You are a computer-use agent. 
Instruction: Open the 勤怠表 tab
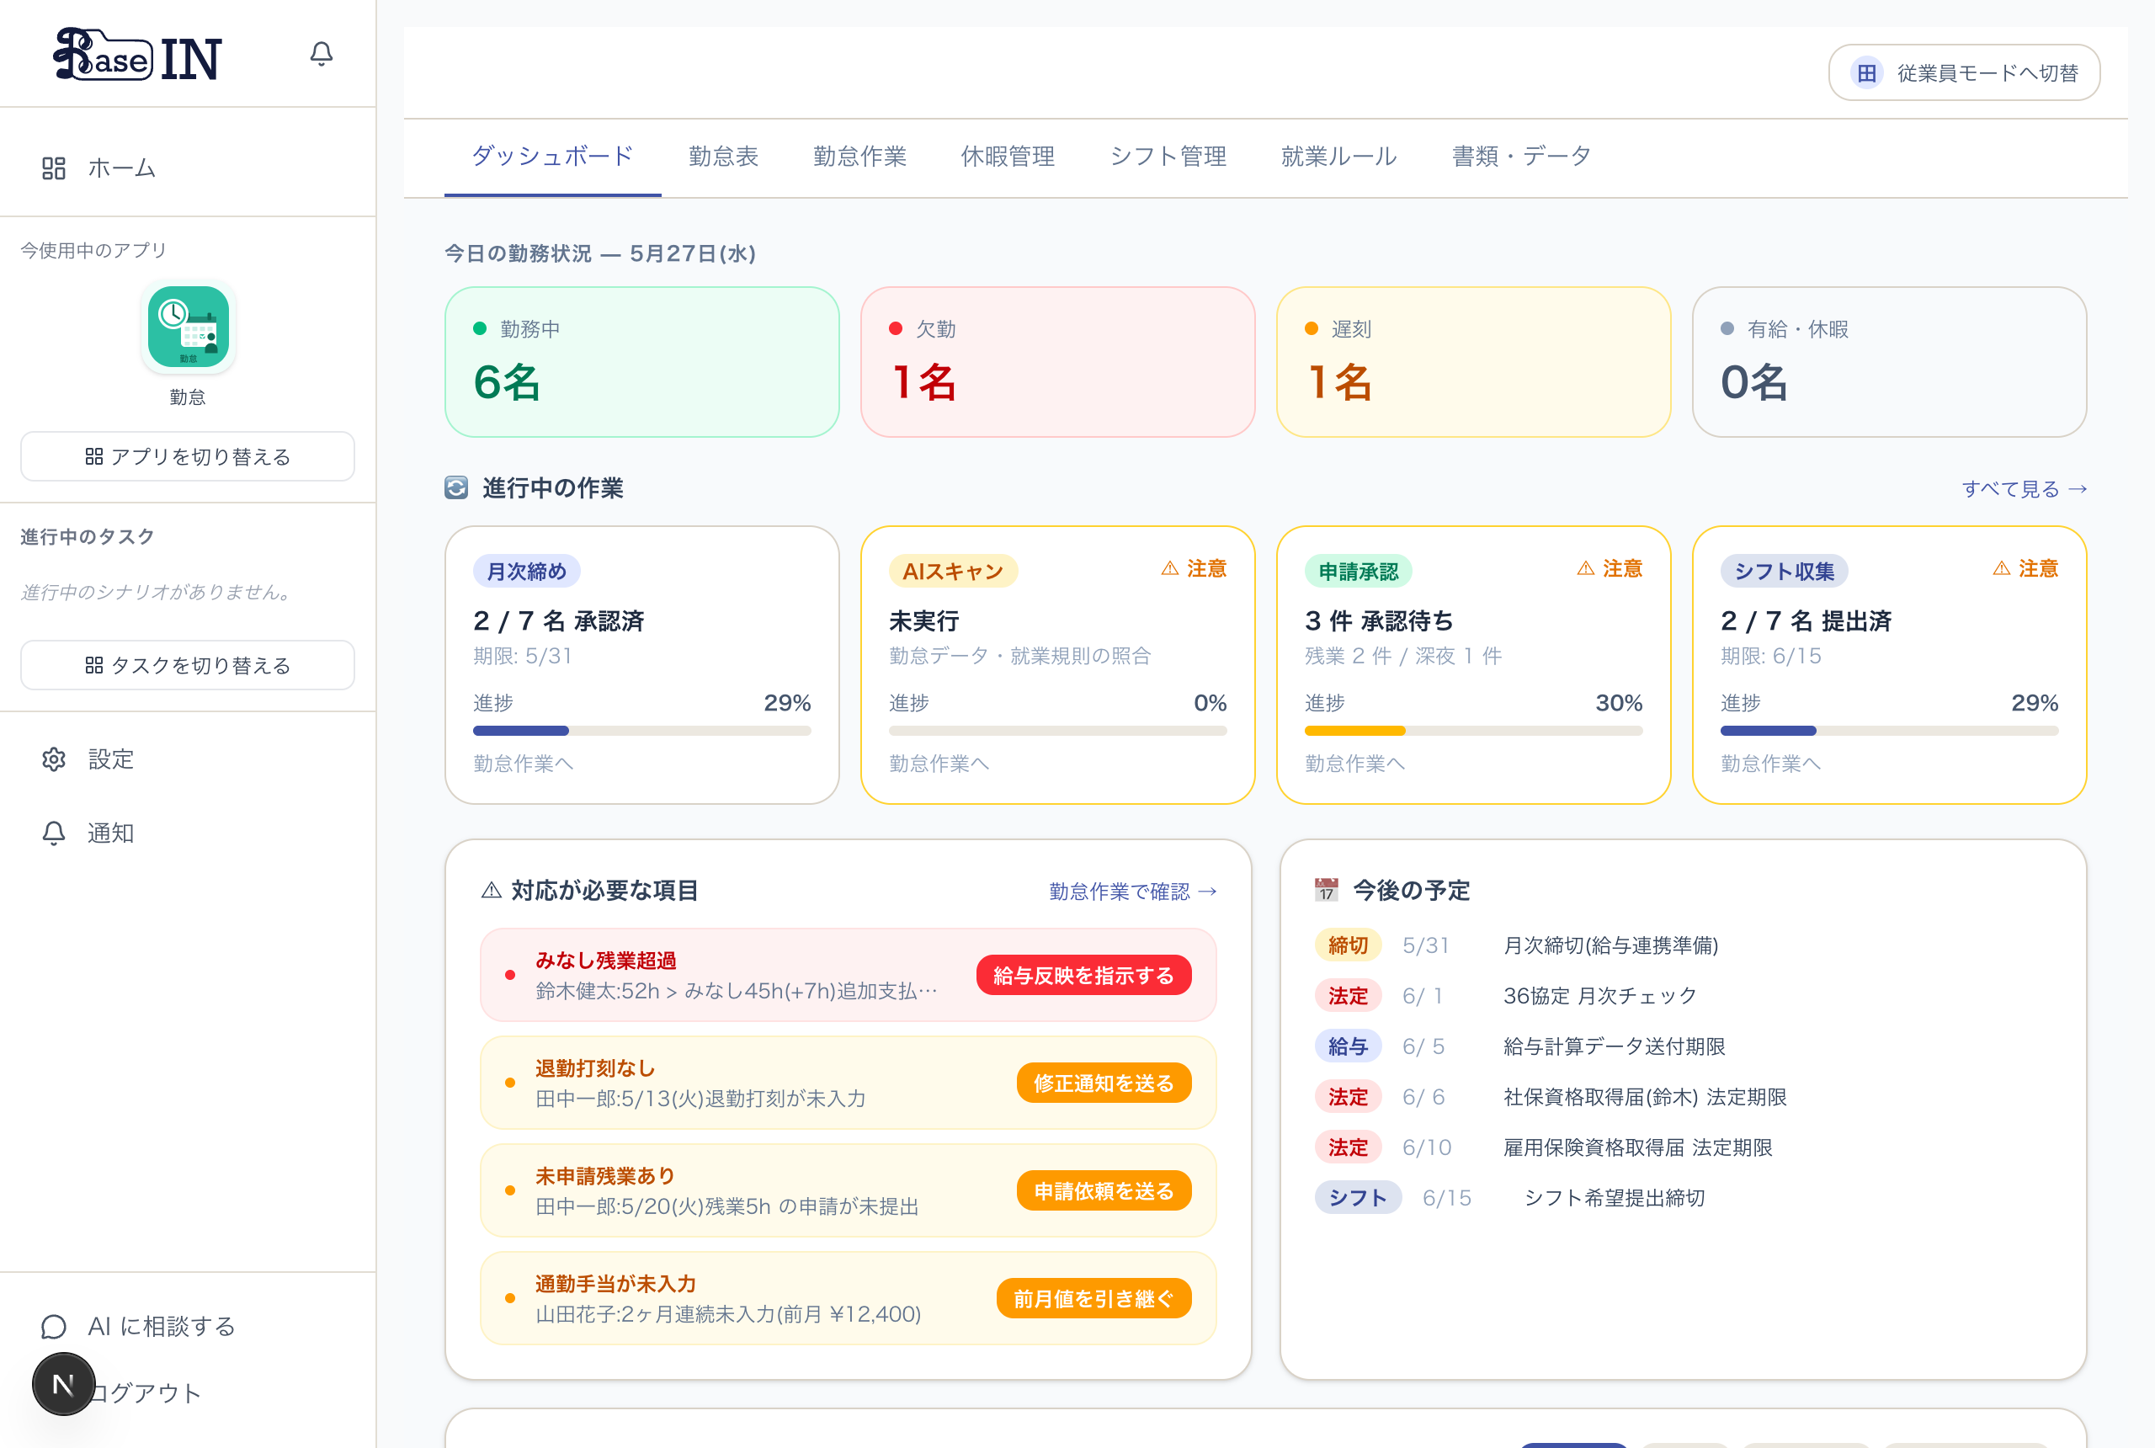(x=723, y=156)
